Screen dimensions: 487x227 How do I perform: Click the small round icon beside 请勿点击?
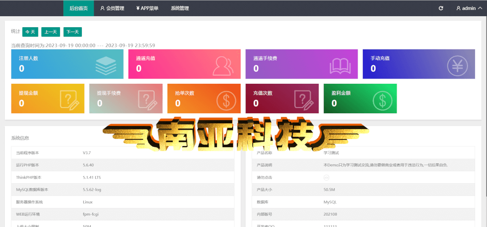point(326,178)
